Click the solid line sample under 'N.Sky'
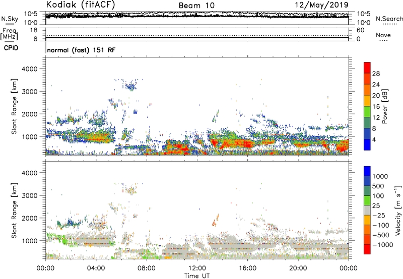This screenshot has width=403, height=279. tap(10, 24)
